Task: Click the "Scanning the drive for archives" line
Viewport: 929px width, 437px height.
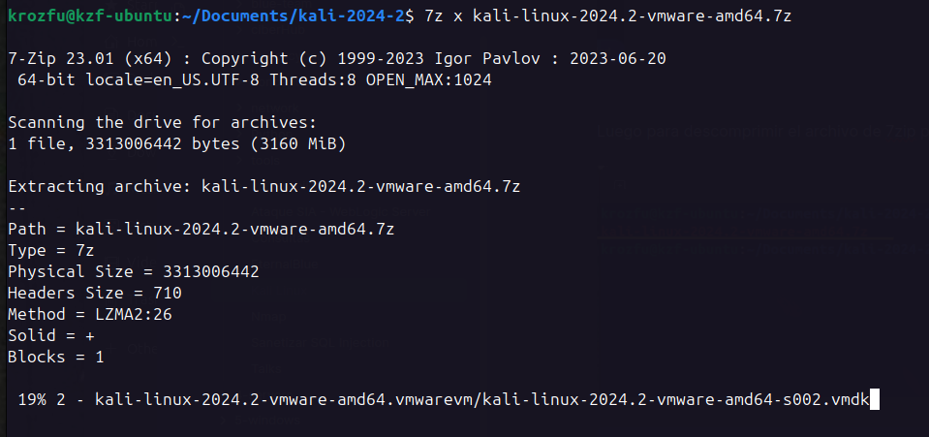Action: tap(162, 123)
